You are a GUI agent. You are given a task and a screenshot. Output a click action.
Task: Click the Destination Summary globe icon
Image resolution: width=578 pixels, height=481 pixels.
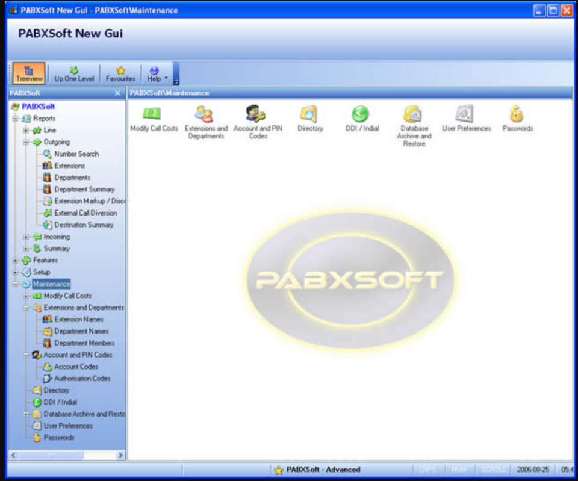pos(47,225)
